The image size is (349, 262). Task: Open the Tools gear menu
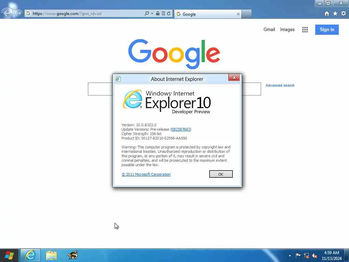pyautogui.click(x=344, y=14)
